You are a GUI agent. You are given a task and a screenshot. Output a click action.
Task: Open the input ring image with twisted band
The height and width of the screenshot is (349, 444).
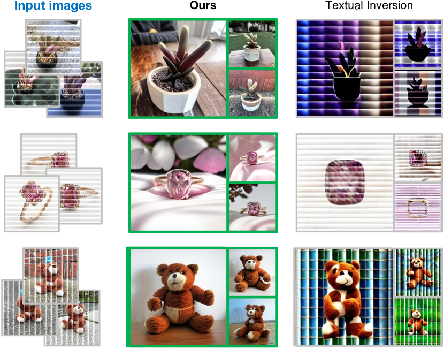pyautogui.click(x=32, y=203)
